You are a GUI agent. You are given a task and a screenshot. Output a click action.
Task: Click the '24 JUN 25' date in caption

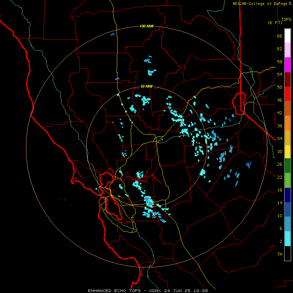click(177, 291)
